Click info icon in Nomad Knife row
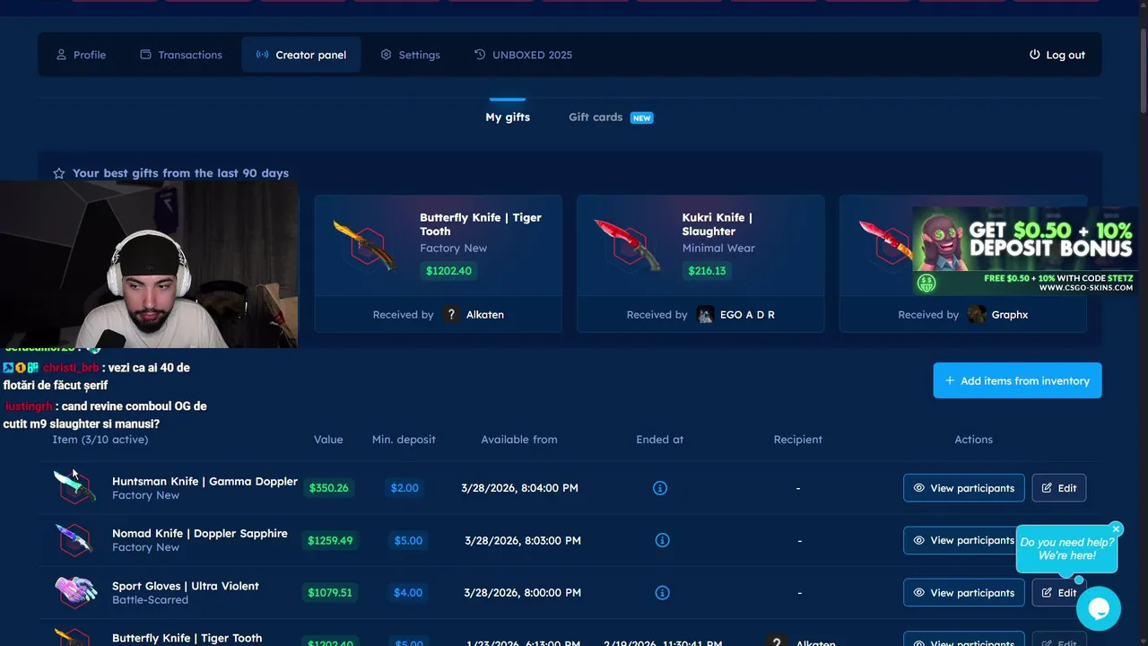This screenshot has width=1148, height=646. click(662, 540)
